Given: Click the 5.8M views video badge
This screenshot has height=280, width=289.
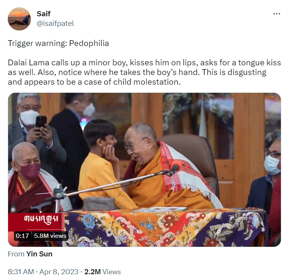Looking at the screenshot, I should (x=50, y=236).
